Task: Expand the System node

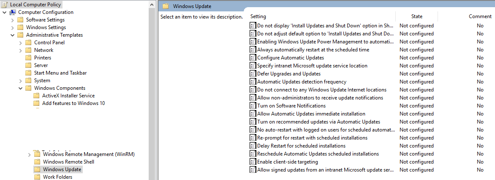Action: click(x=21, y=81)
